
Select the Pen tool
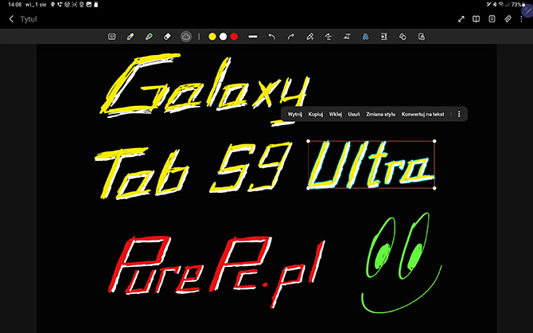(130, 37)
